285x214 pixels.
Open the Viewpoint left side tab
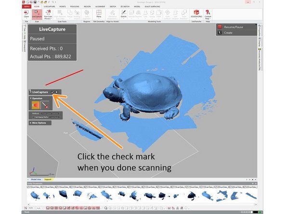(25, 46)
